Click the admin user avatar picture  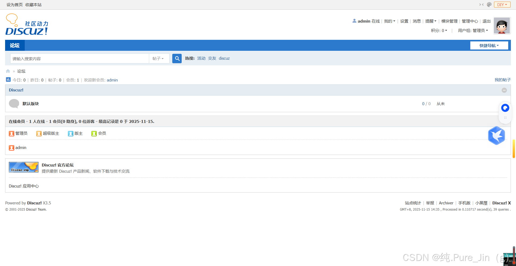pyautogui.click(x=502, y=26)
